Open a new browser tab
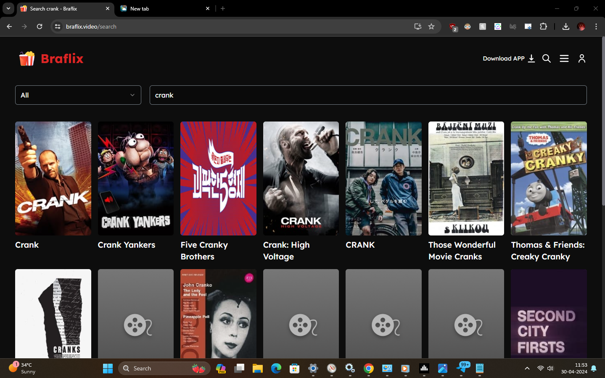The image size is (605, 378). pos(223,8)
